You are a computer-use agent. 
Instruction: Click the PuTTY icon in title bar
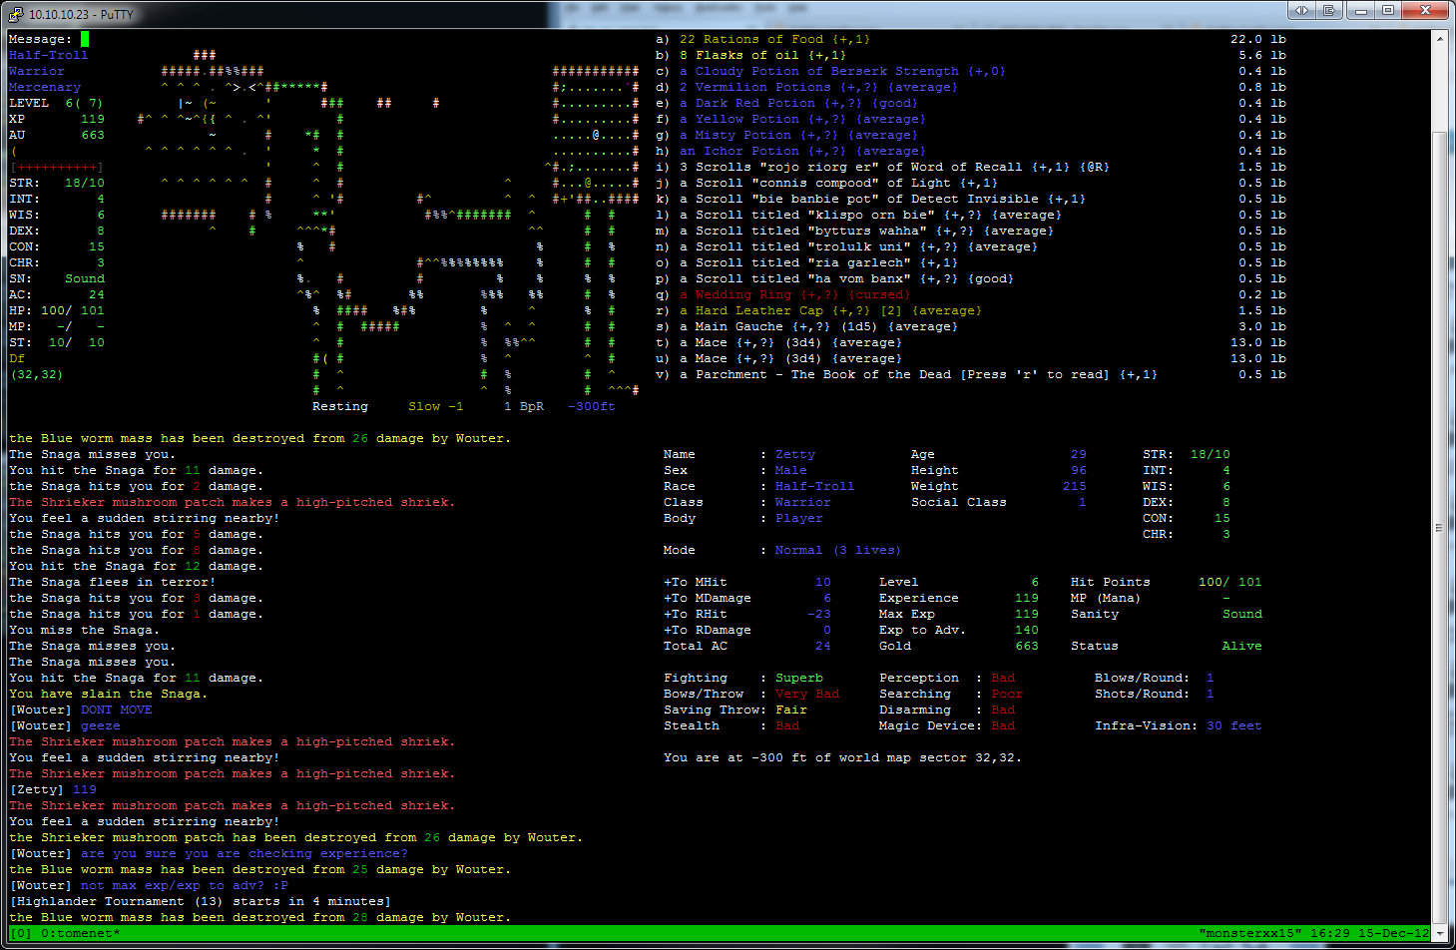(x=15, y=14)
